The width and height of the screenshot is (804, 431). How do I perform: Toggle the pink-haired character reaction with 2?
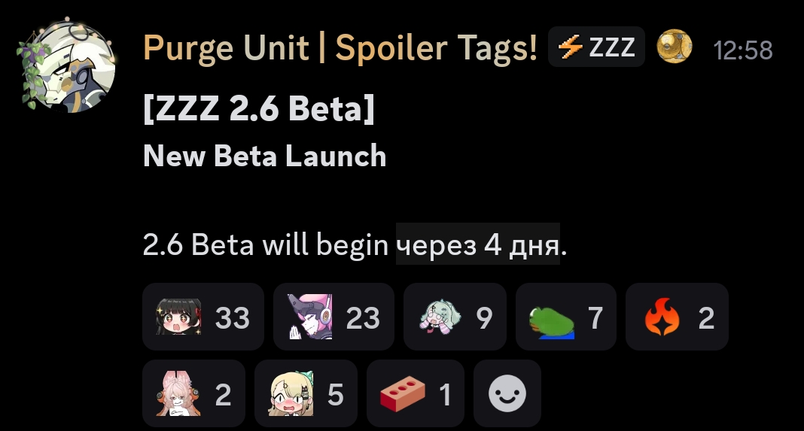tap(193, 393)
